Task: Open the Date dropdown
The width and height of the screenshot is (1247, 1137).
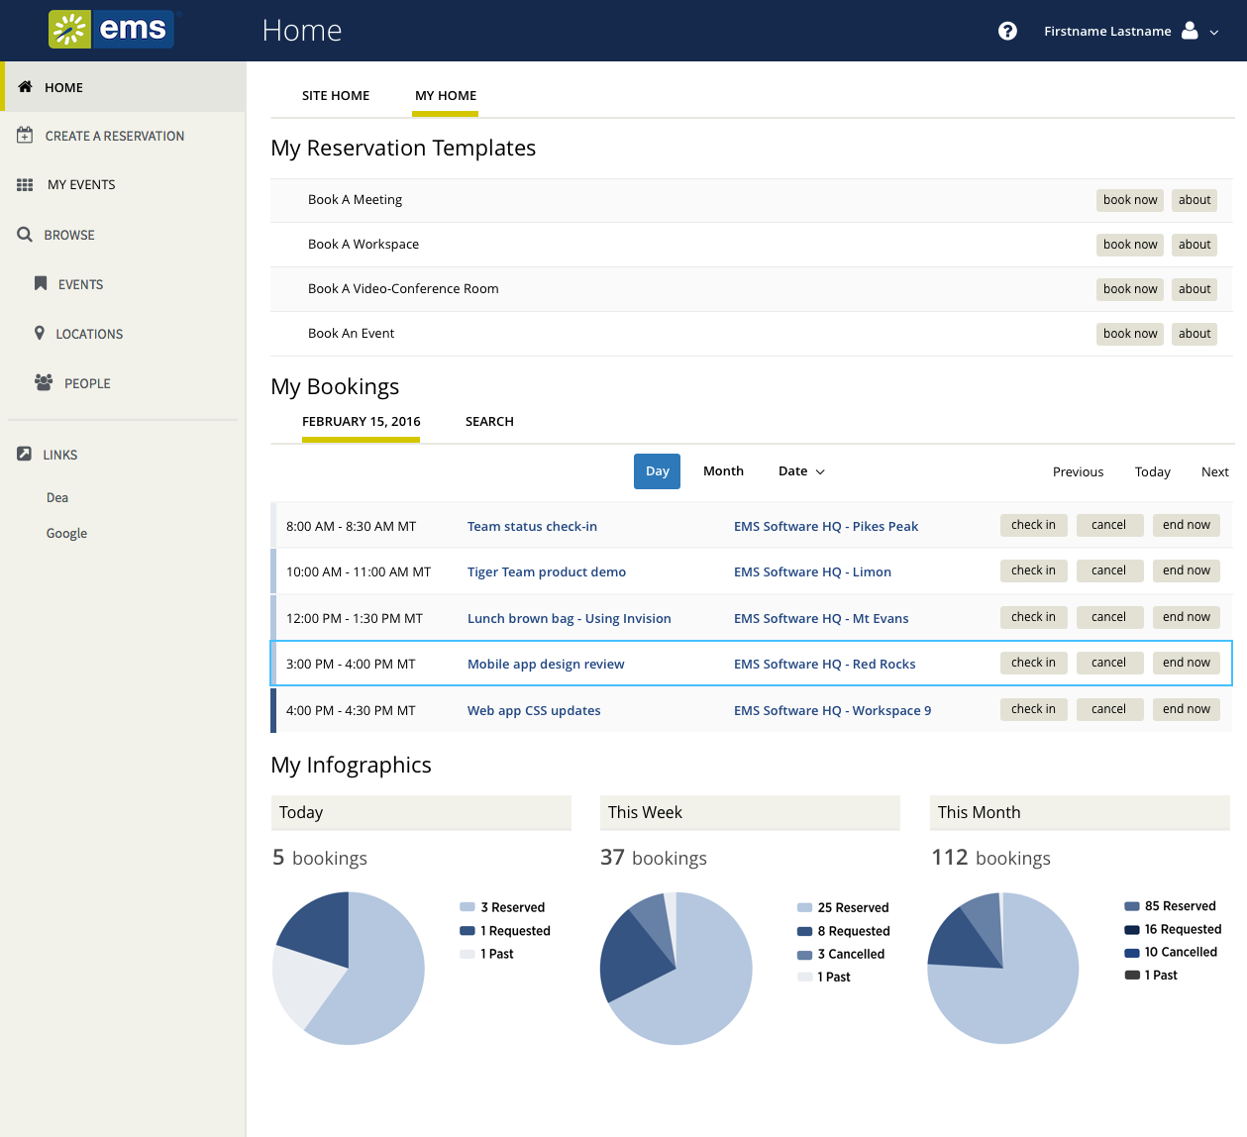Action: (x=801, y=471)
